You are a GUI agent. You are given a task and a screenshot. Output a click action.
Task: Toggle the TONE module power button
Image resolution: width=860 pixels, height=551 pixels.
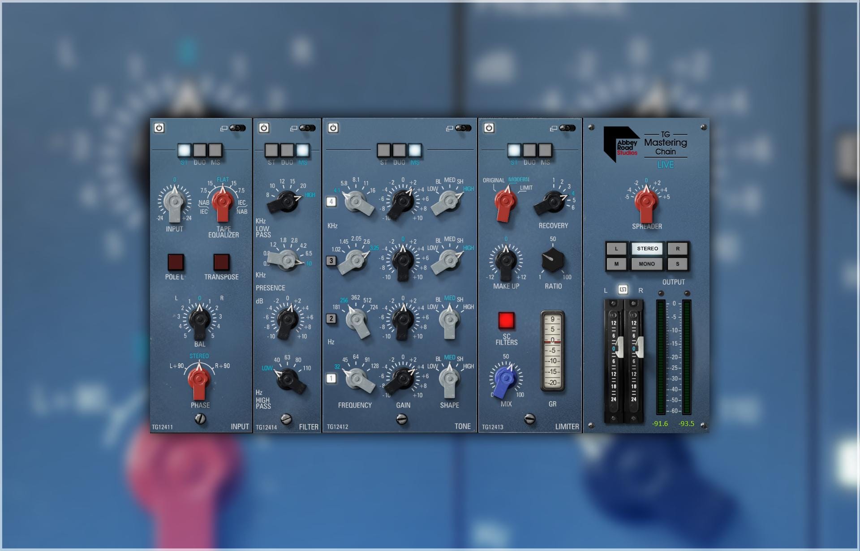(x=333, y=128)
